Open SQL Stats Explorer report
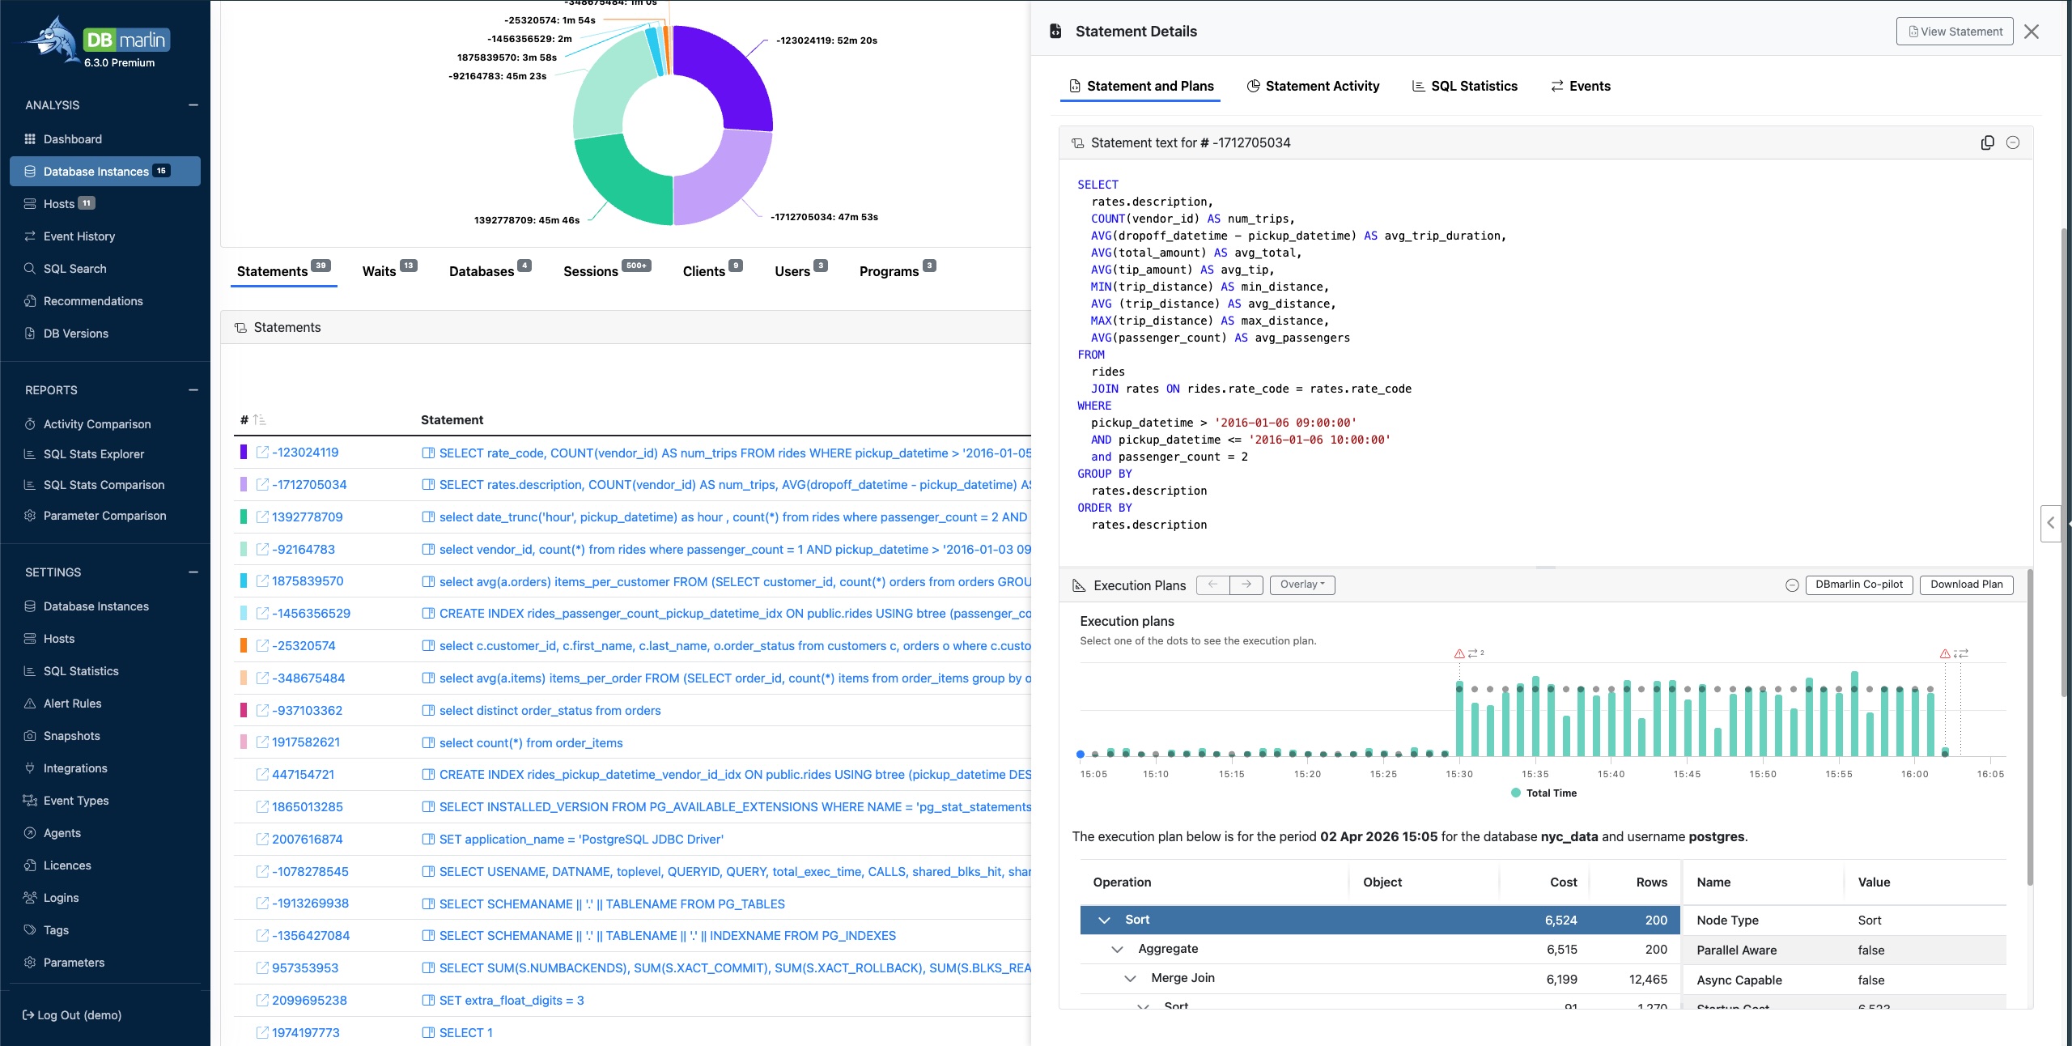The width and height of the screenshot is (2072, 1046). point(93,454)
